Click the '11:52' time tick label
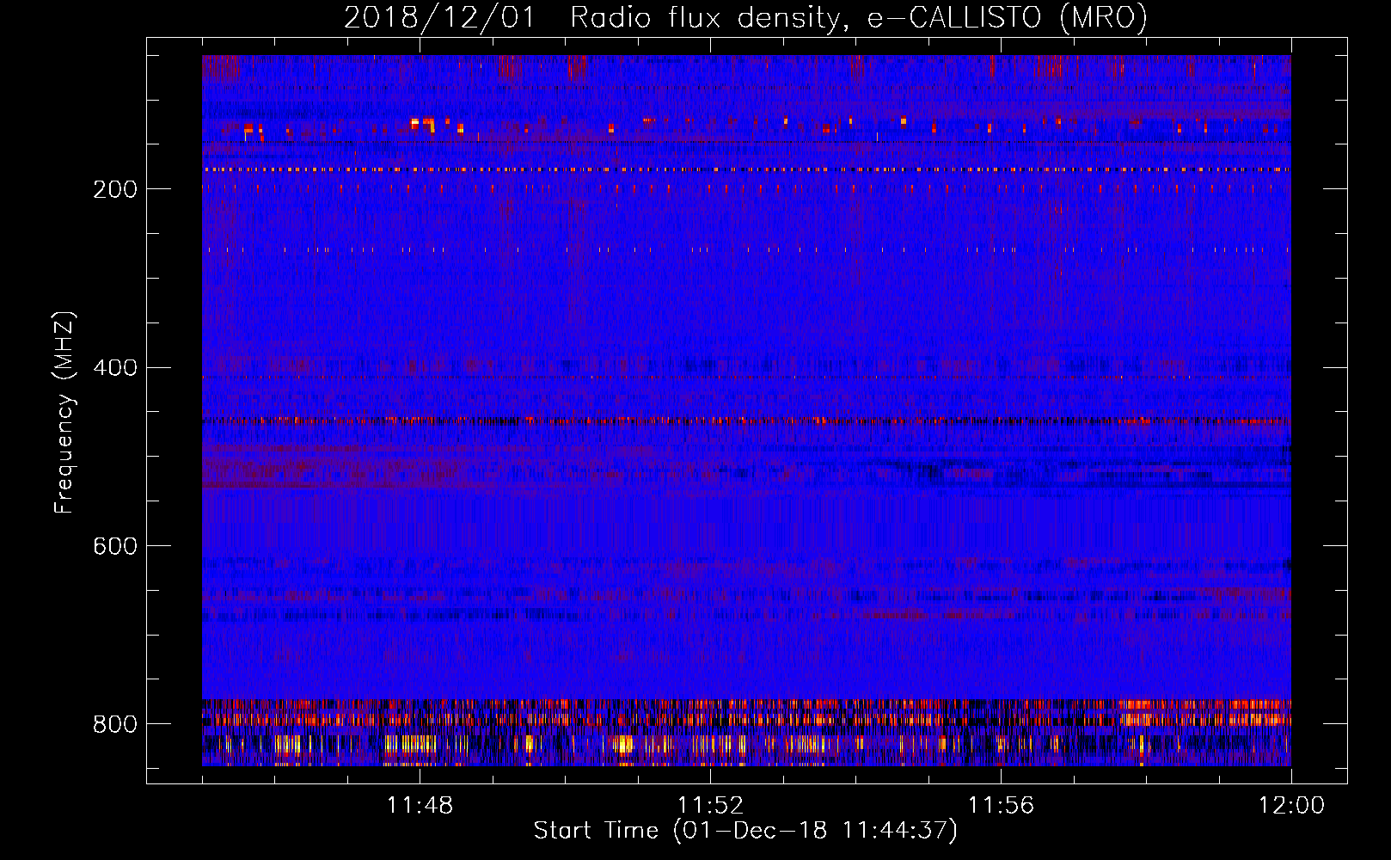 pos(710,805)
